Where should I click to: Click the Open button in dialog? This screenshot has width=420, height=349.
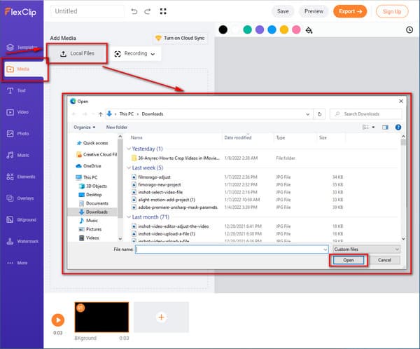(x=349, y=260)
